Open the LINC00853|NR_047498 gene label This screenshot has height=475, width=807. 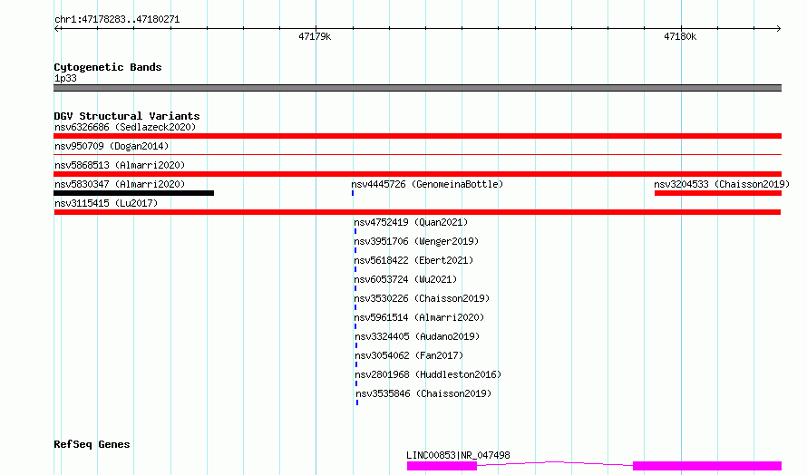click(458, 455)
